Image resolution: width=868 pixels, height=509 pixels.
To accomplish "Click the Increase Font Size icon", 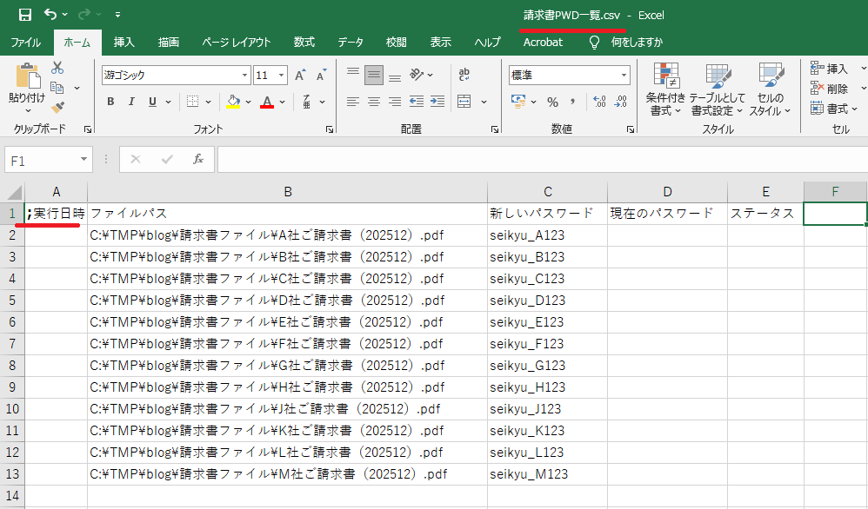I will point(300,76).
